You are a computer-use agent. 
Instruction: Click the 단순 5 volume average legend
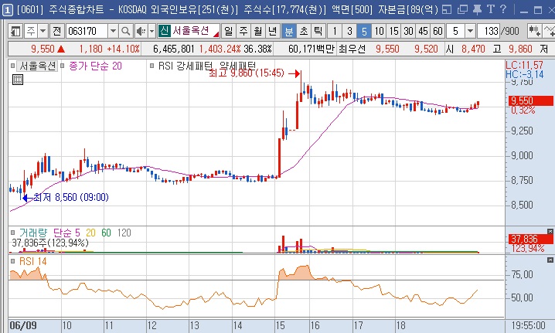(66, 233)
